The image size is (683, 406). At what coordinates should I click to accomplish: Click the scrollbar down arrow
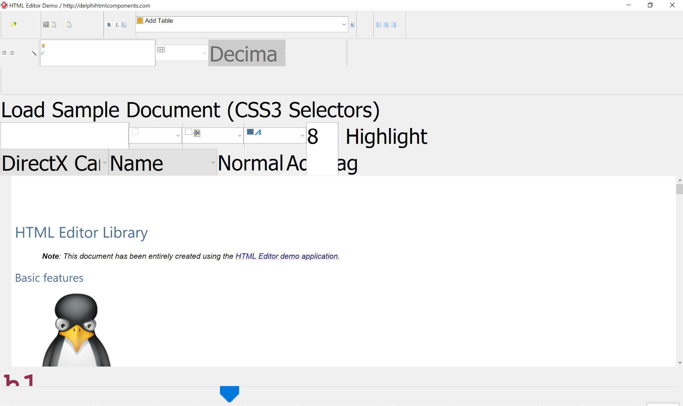coord(680,363)
